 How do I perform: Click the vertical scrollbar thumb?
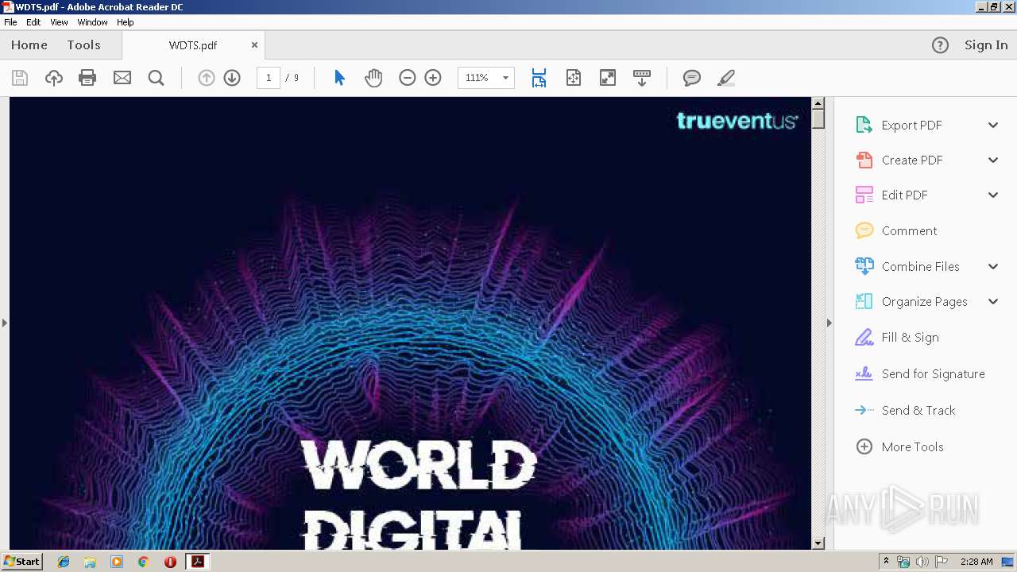(x=818, y=119)
